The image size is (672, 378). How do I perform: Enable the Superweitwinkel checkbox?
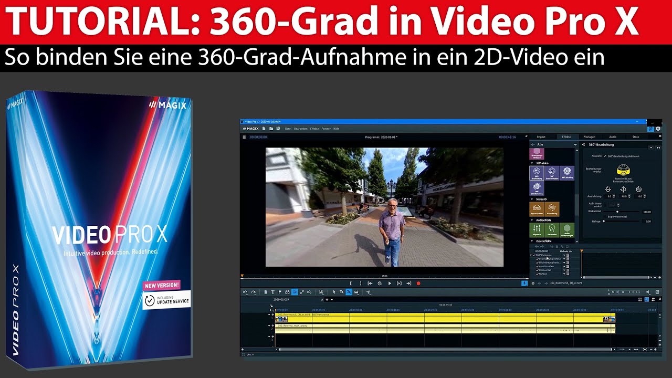605,217
